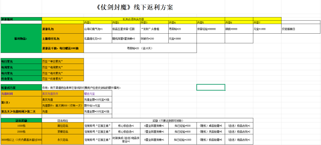Click the 随机阵营5星狗粮*3 cell
This screenshot has width=321, height=145.
(126, 38)
